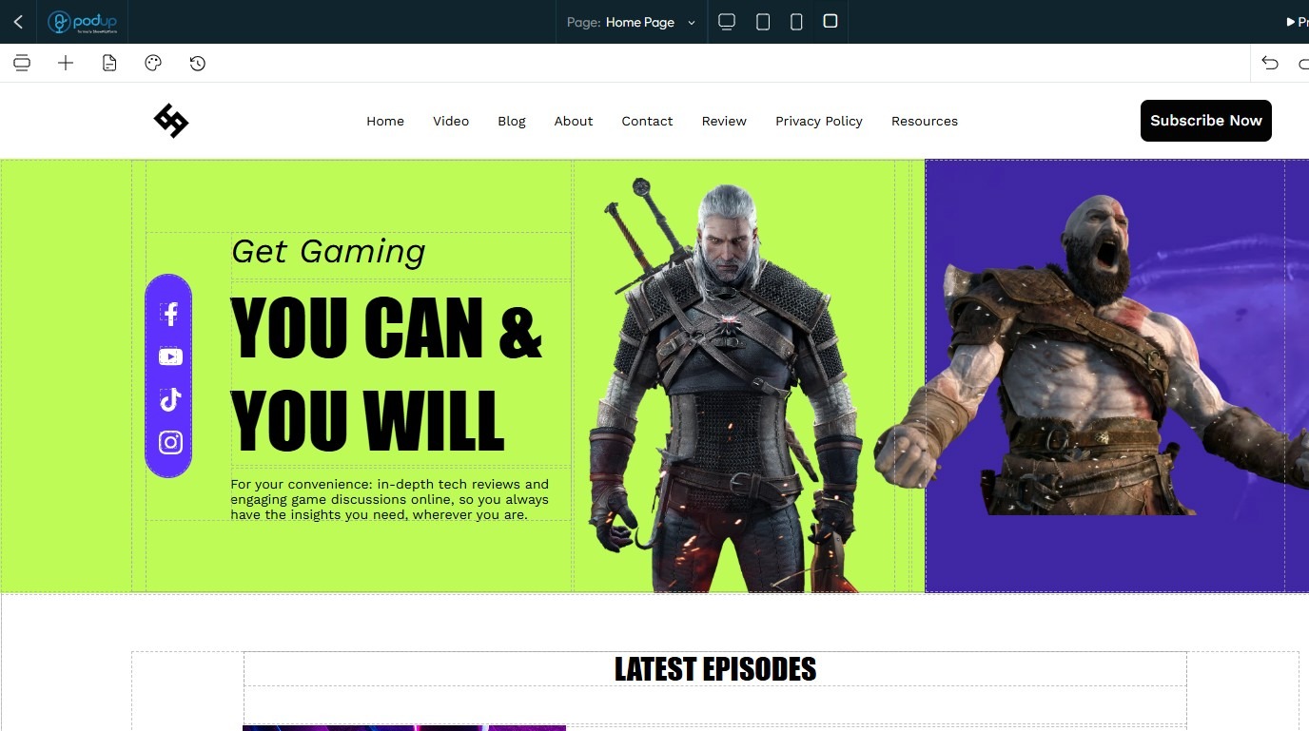Select the Contact nav item
1309x731 pixels.
click(647, 121)
